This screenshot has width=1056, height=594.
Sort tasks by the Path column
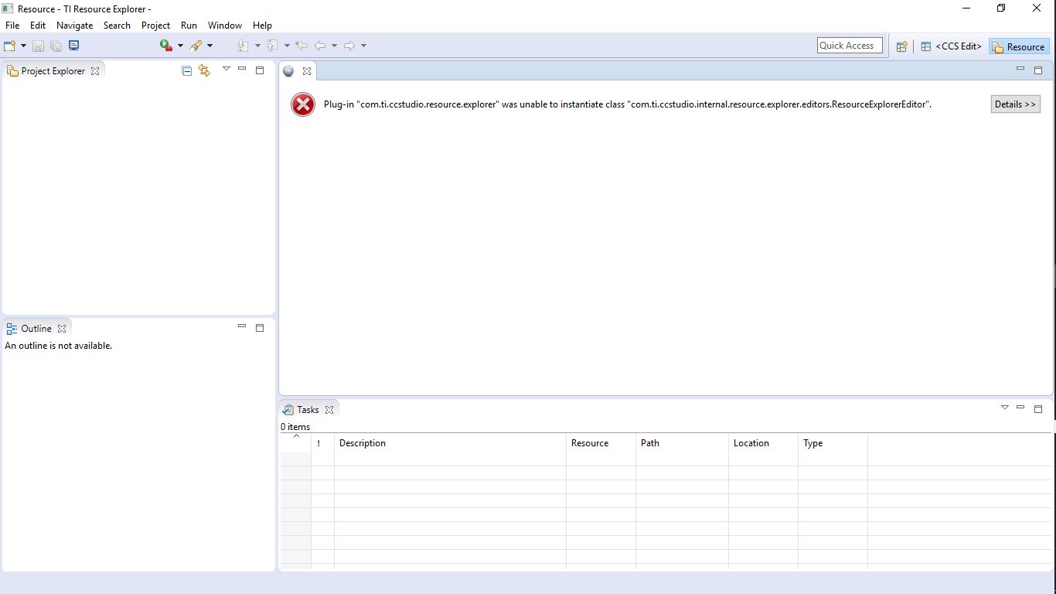coord(683,443)
